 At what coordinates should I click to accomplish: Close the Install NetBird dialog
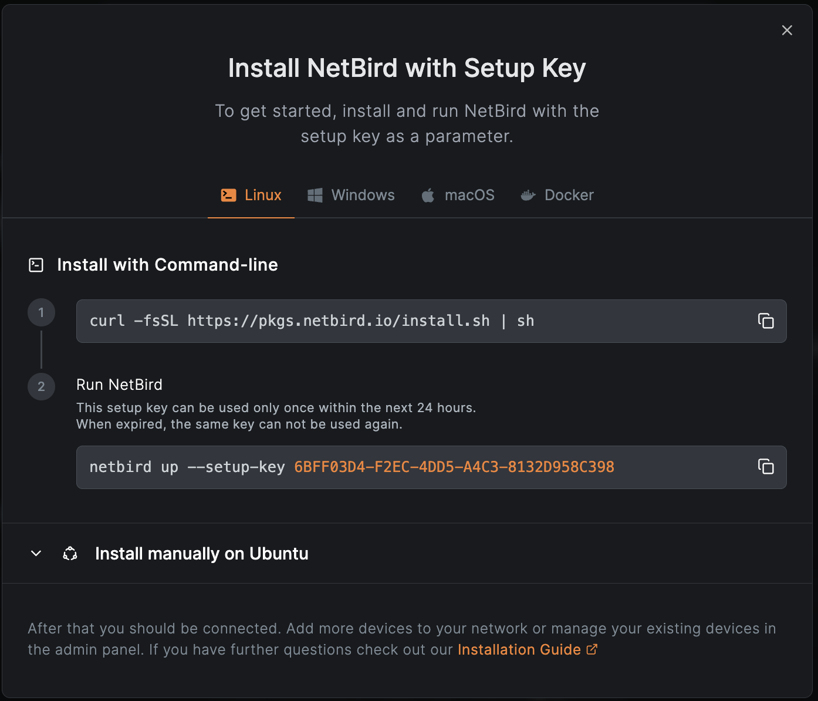coord(787,30)
